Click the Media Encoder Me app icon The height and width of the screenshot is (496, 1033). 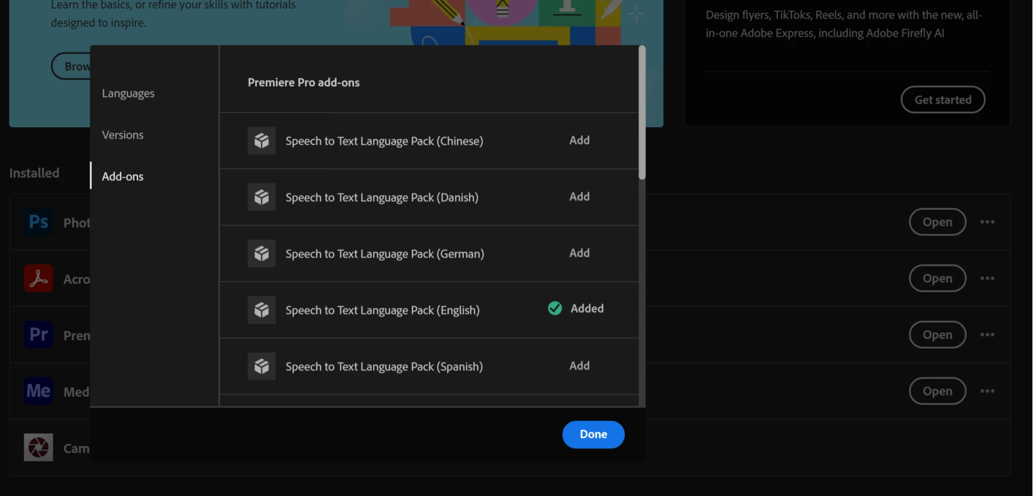[x=38, y=391]
